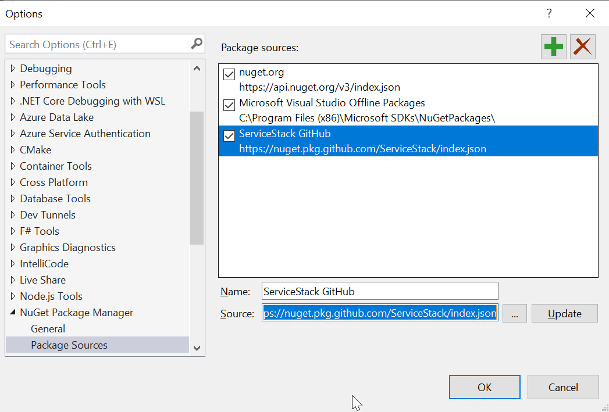Open help with the question mark
Viewport: 609px width, 412px height.
(549, 13)
